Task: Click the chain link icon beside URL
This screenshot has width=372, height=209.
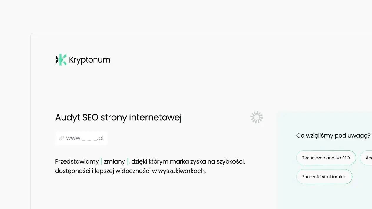Action: [62, 138]
